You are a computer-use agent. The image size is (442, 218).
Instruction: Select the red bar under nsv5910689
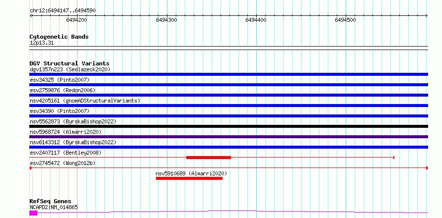[189, 178]
